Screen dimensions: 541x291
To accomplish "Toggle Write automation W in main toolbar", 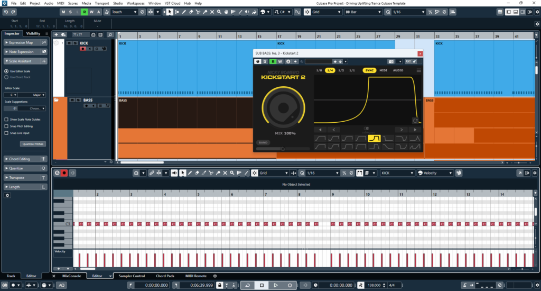I will (91, 12).
